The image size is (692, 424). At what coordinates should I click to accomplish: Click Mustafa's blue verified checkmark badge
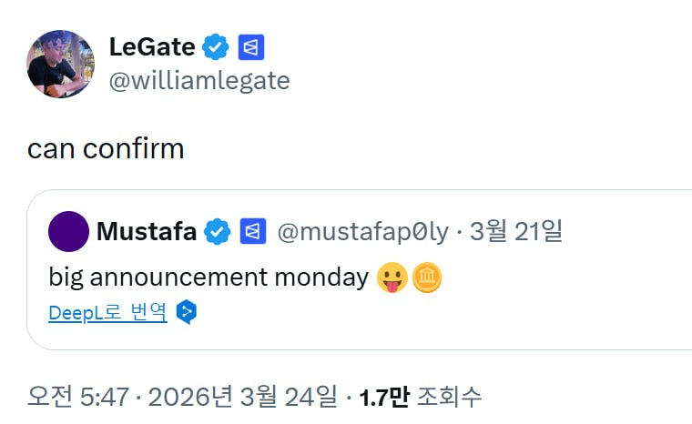pos(217,232)
